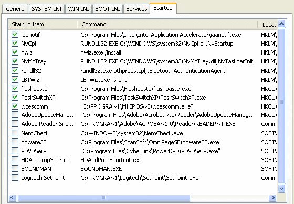Open the Services tab
The image size is (294, 204).
pyautogui.click(x=136, y=9)
